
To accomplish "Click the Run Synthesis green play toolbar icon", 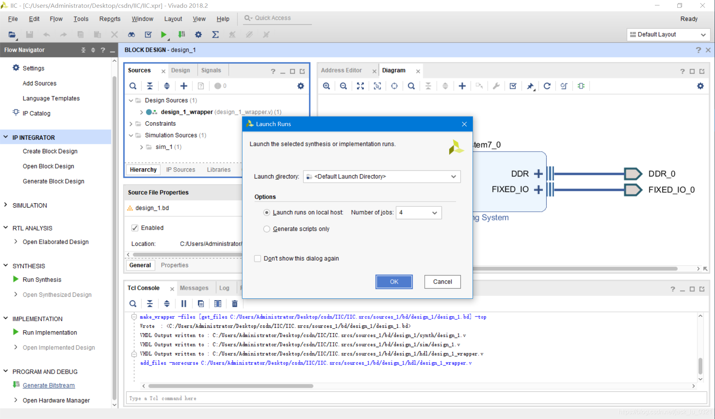I will tap(164, 35).
